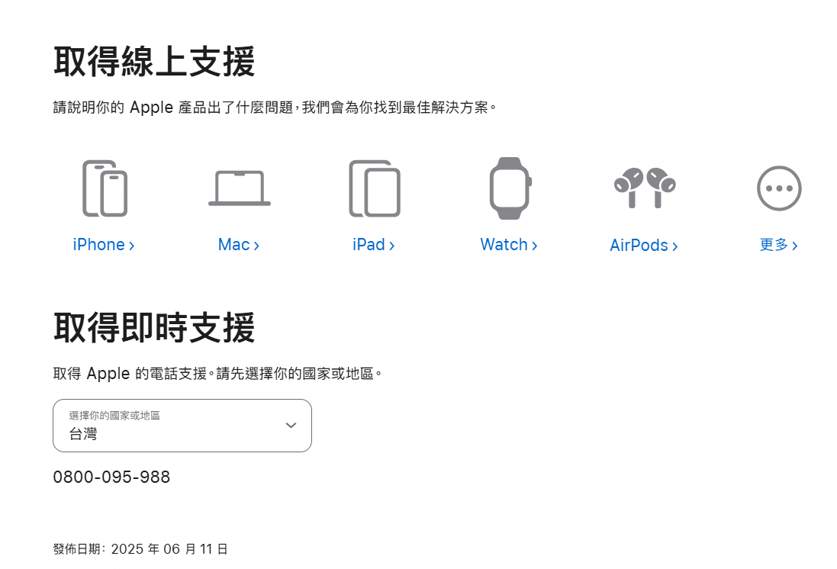Open the iPhone support link
This screenshot has width=837, height=569.
(x=104, y=245)
